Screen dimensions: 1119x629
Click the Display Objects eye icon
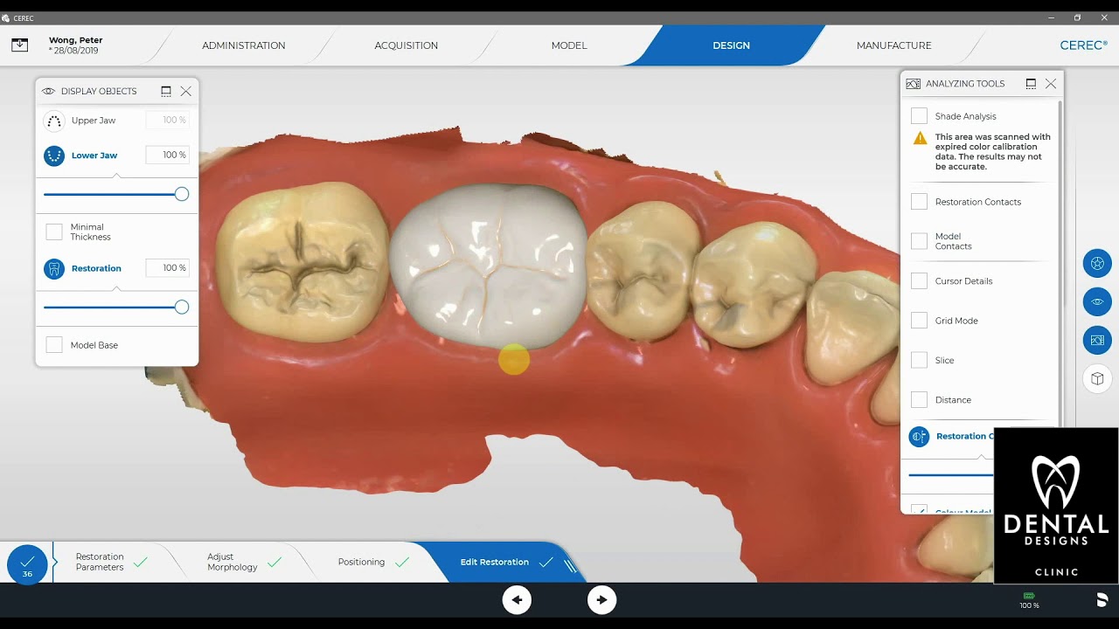(48, 91)
